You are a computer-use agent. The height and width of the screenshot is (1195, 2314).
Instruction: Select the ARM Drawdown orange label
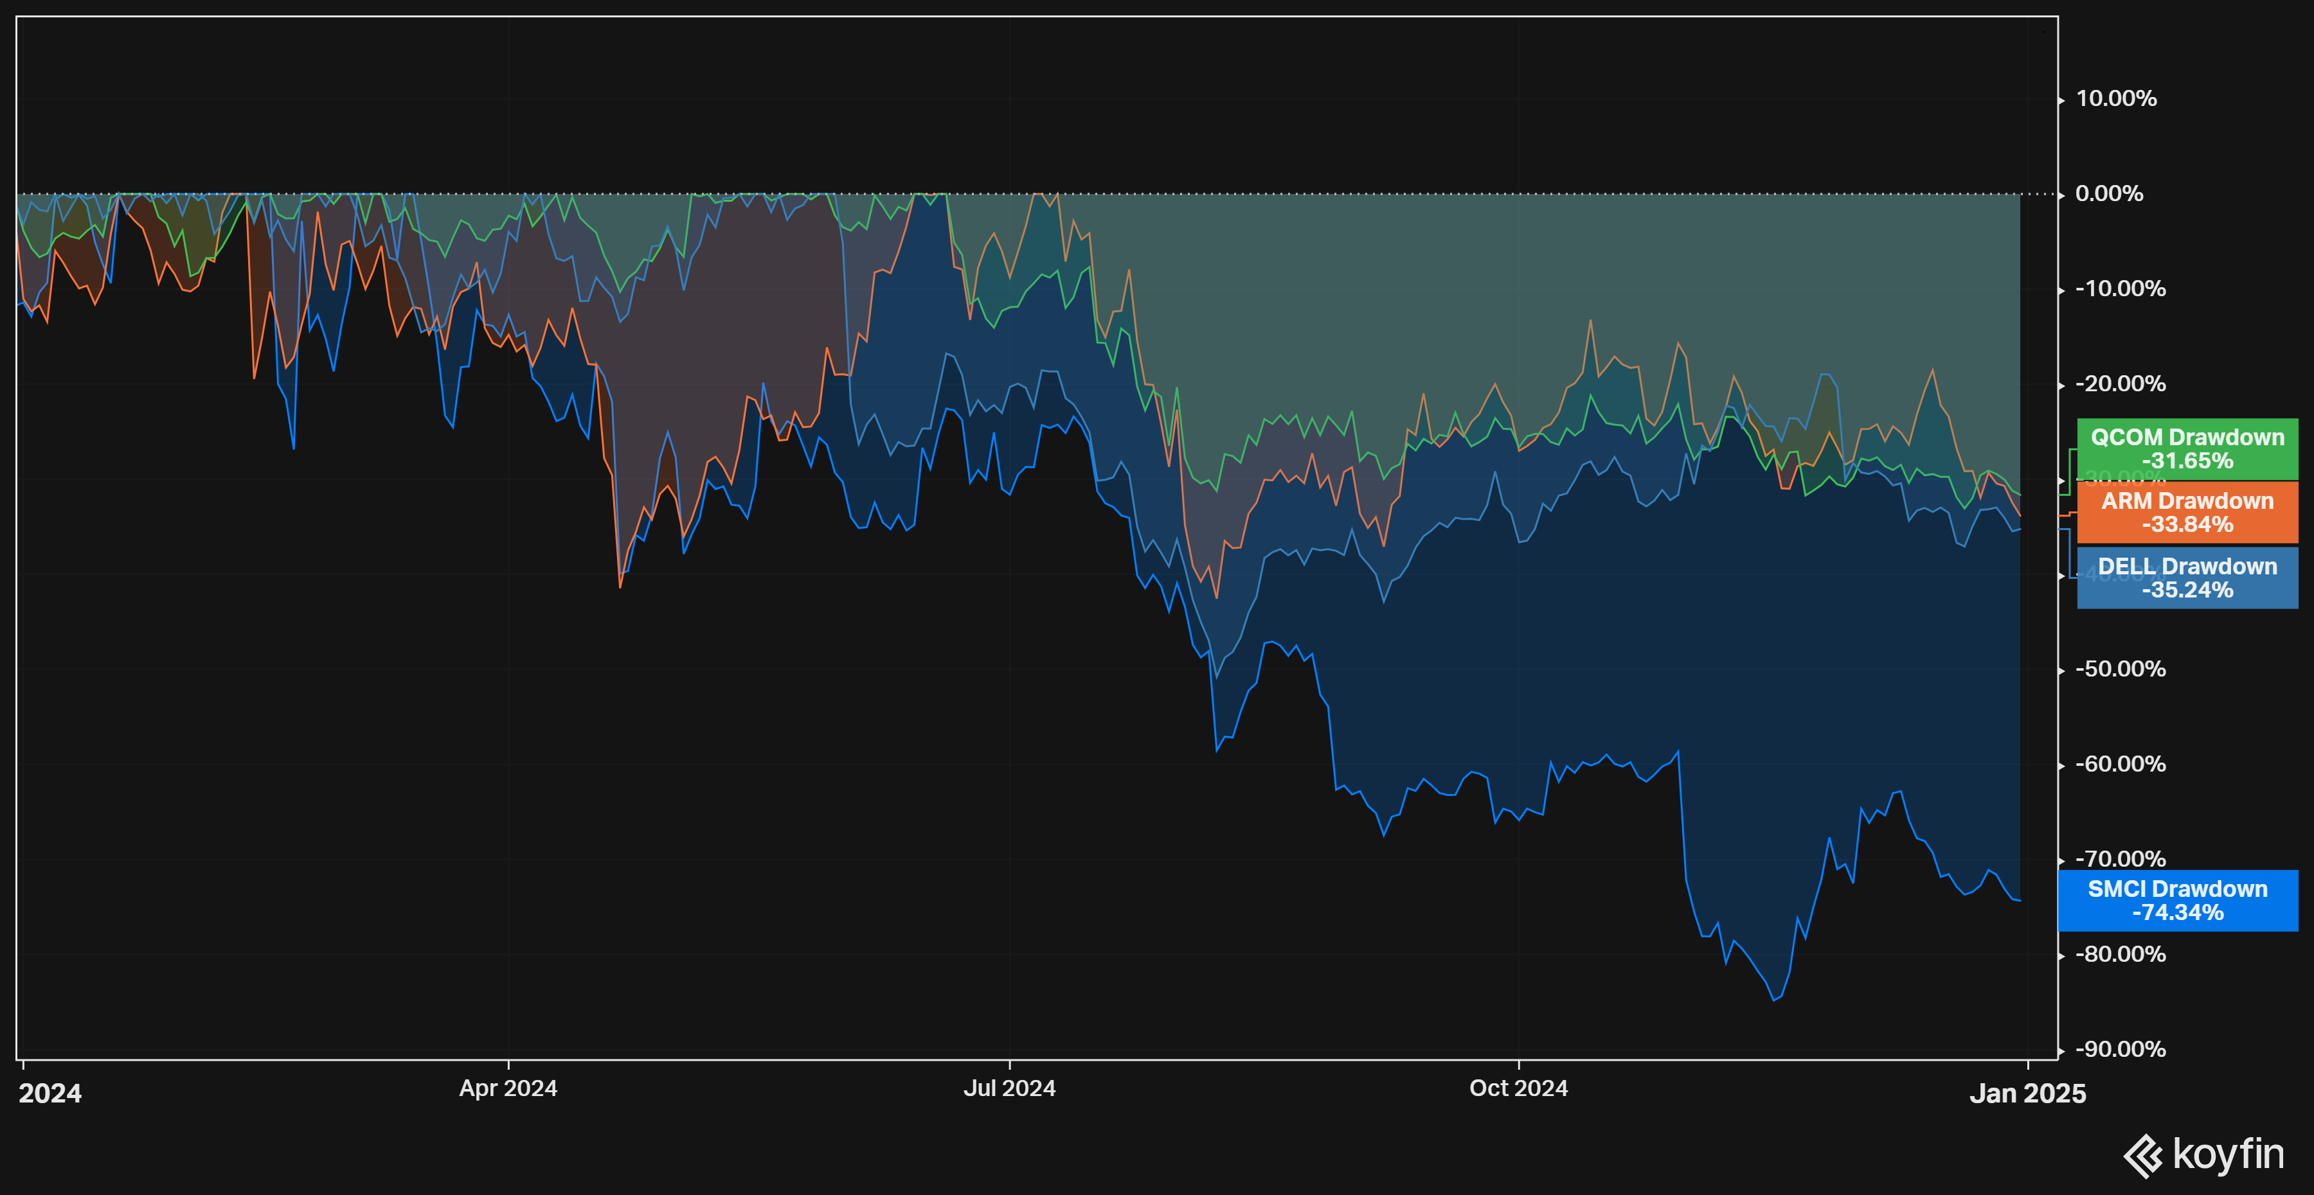pyautogui.click(x=2187, y=512)
